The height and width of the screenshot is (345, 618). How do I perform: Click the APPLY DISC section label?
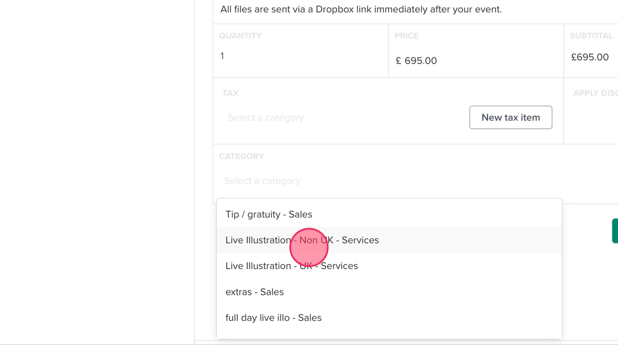[595, 93]
